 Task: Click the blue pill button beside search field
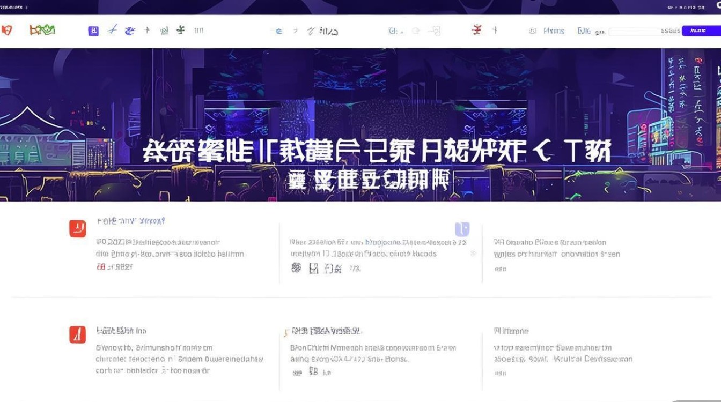coord(701,31)
